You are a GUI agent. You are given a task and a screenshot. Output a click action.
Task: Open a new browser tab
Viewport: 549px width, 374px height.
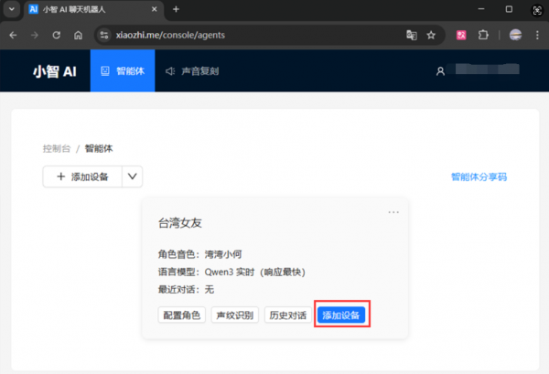pos(174,9)
